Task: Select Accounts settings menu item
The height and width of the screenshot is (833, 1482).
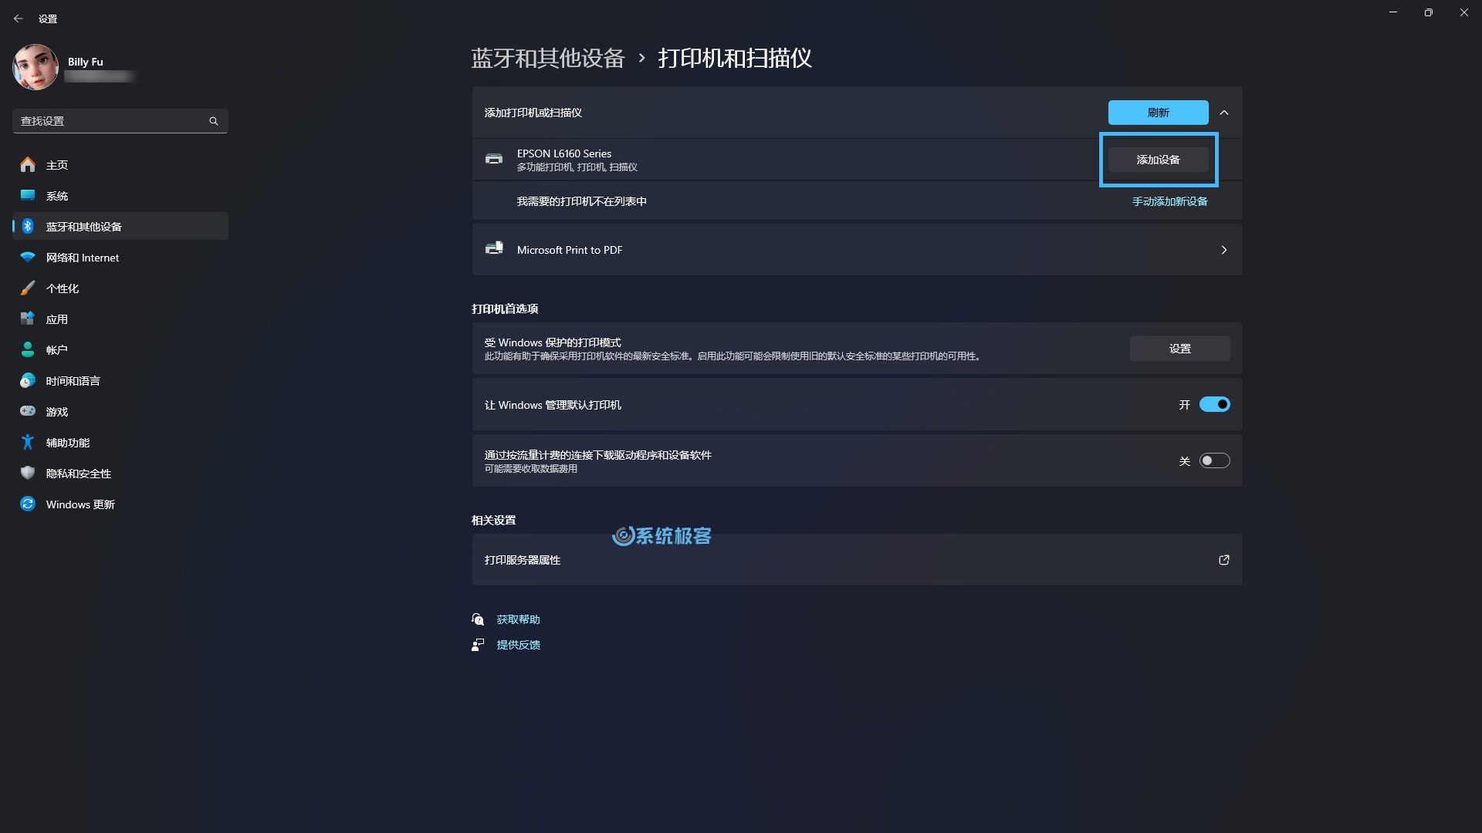Action: pyautogui.click(x=57, y=350)
